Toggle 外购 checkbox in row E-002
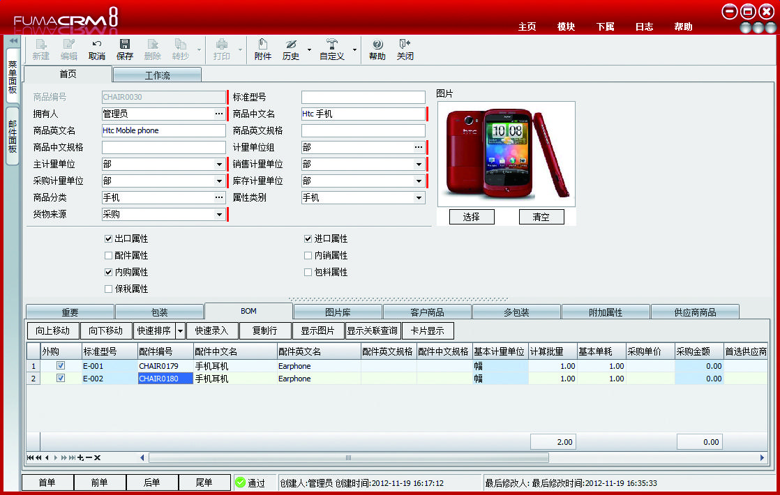Screen dimensions: 780x495 pyautogui.click(x=61, y=378)
